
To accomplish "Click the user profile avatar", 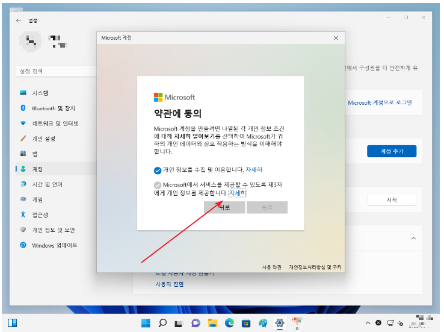I will coord(31,42).
